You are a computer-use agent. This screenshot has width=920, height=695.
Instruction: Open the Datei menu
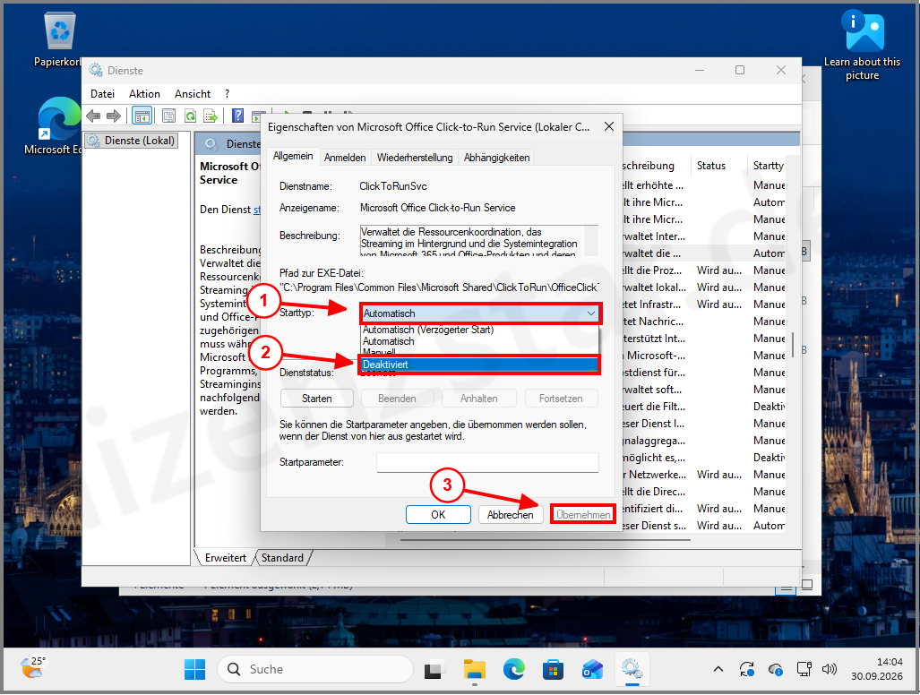click(x=102, y=94)
